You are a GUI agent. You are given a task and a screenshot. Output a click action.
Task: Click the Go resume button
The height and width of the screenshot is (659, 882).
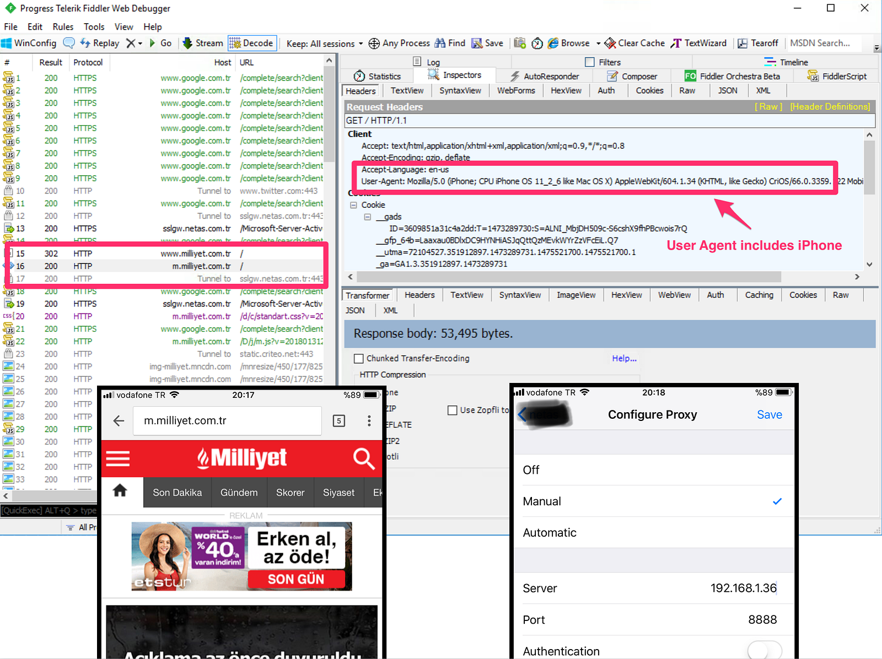[160, 43]
